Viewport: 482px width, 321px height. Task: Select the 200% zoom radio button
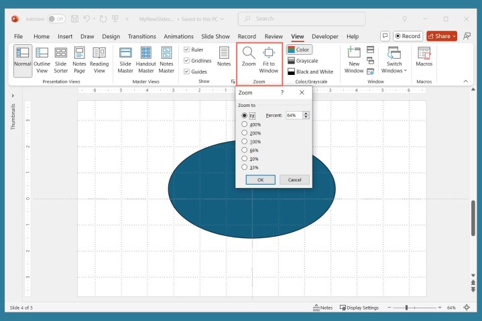pos(245,133)
